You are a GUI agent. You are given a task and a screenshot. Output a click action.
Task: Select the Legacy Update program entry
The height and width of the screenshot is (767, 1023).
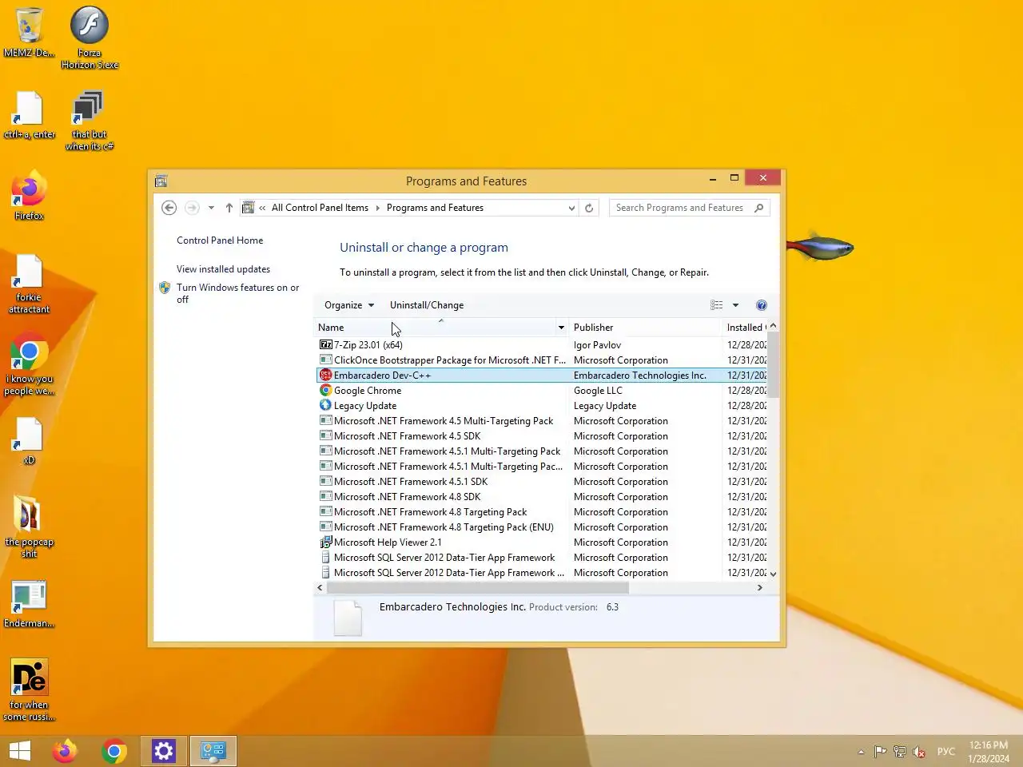[x=541, y=406]
